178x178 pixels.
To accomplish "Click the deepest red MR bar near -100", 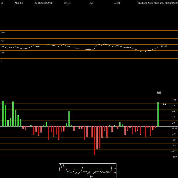I will (94, 141).
